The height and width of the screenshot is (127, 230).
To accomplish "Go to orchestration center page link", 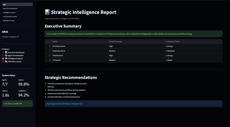I will 10,17.
